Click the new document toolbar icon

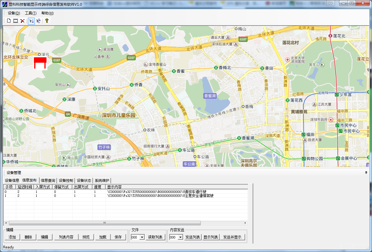(x=9, y=21)
